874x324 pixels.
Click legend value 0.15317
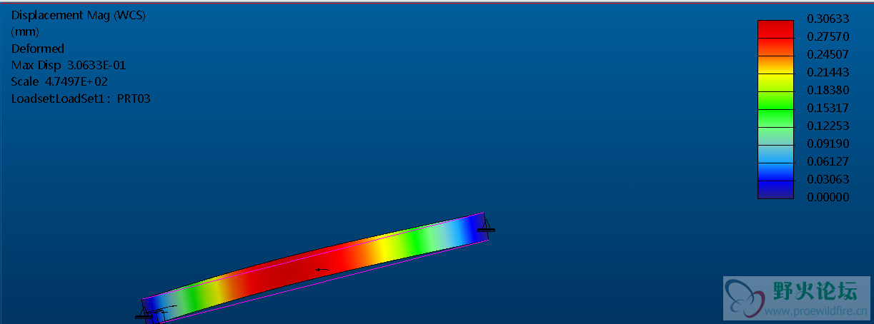click(828, 108)
